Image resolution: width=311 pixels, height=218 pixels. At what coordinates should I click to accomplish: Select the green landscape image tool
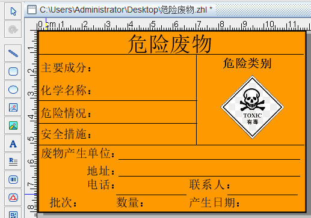[x=13, y=126]
